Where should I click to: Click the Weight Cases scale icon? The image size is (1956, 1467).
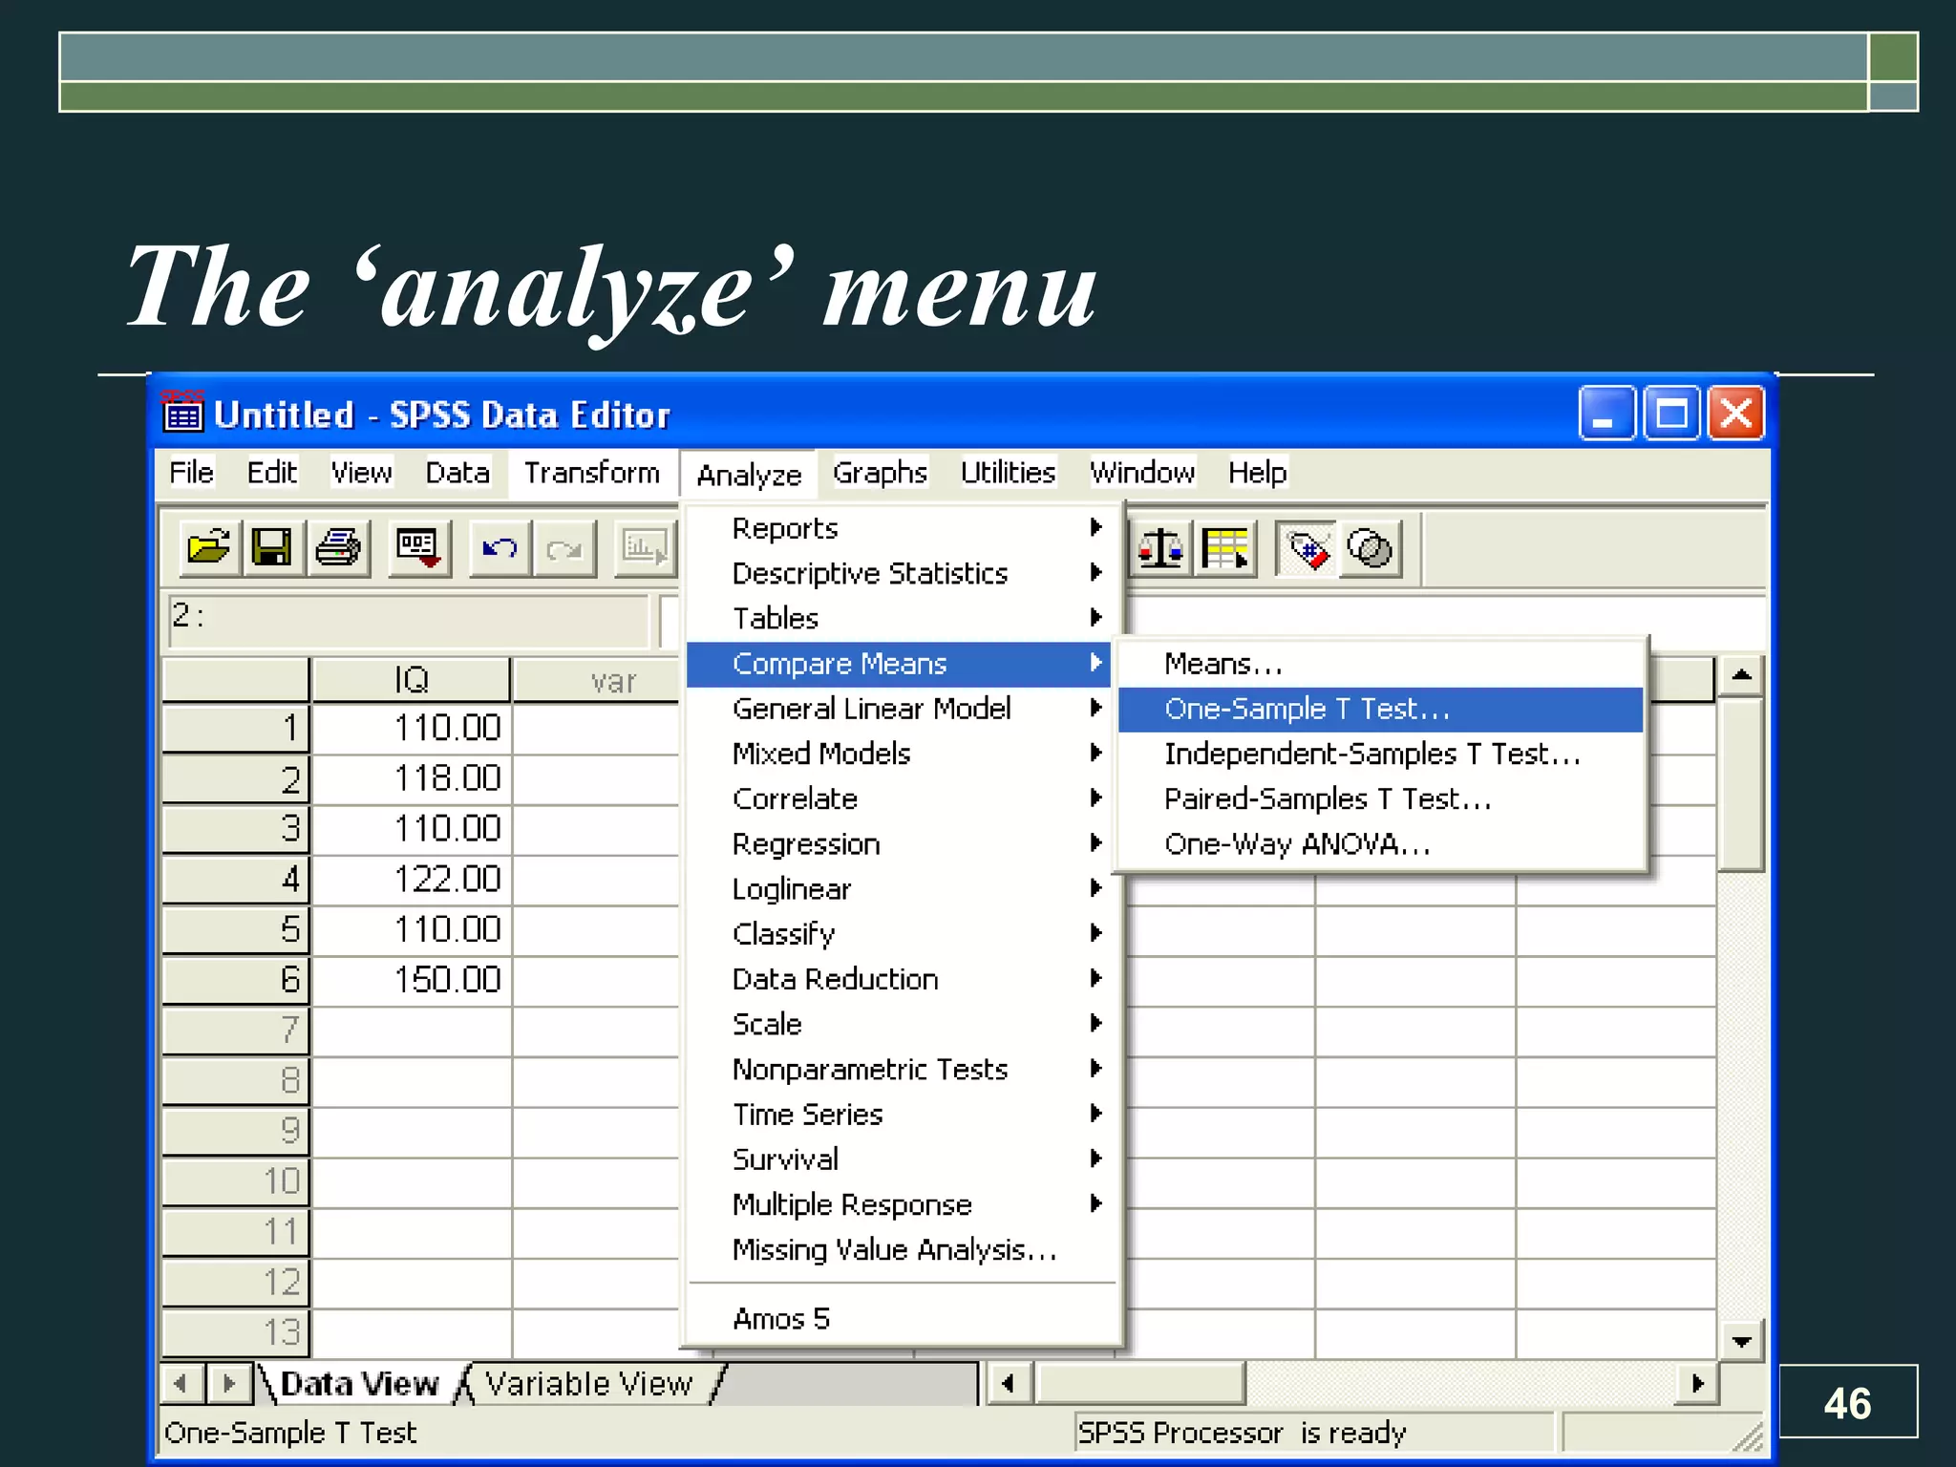click(x=1160, y=548)
